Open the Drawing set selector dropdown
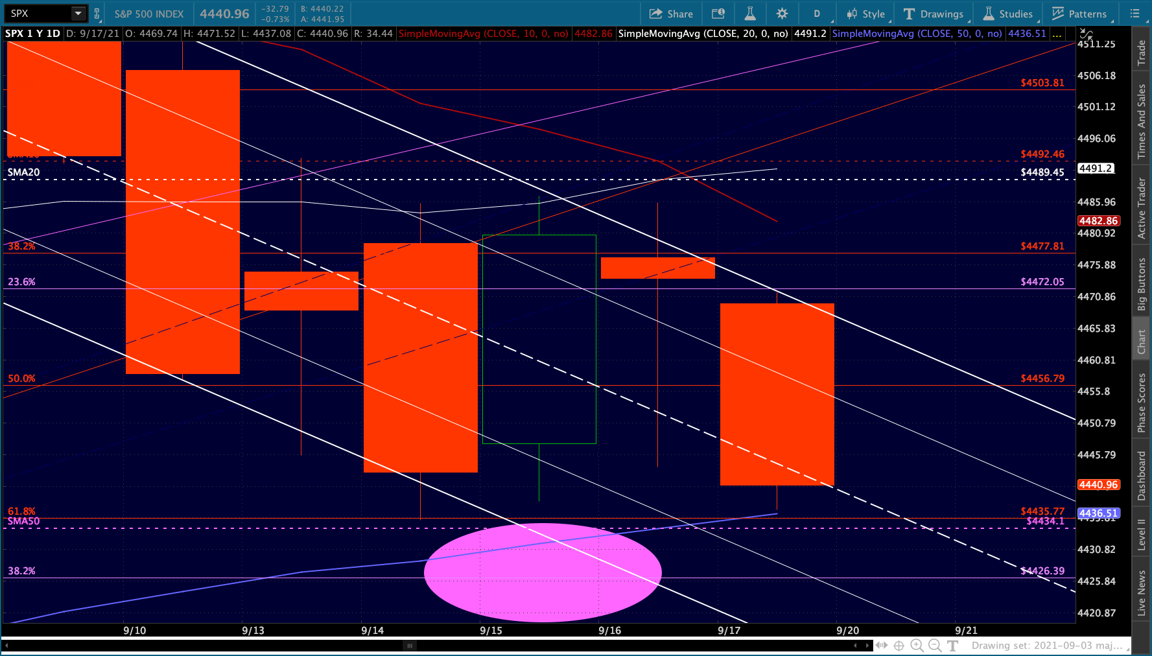The width and height of the screenshot is (1152, 656). coord(1050,646)
